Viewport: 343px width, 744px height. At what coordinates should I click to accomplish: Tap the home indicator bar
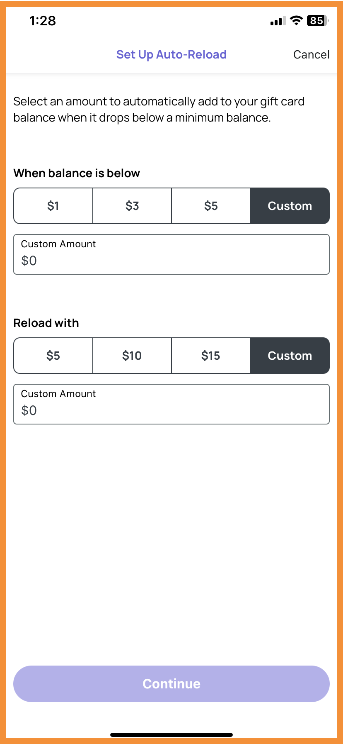coord(171,735)
